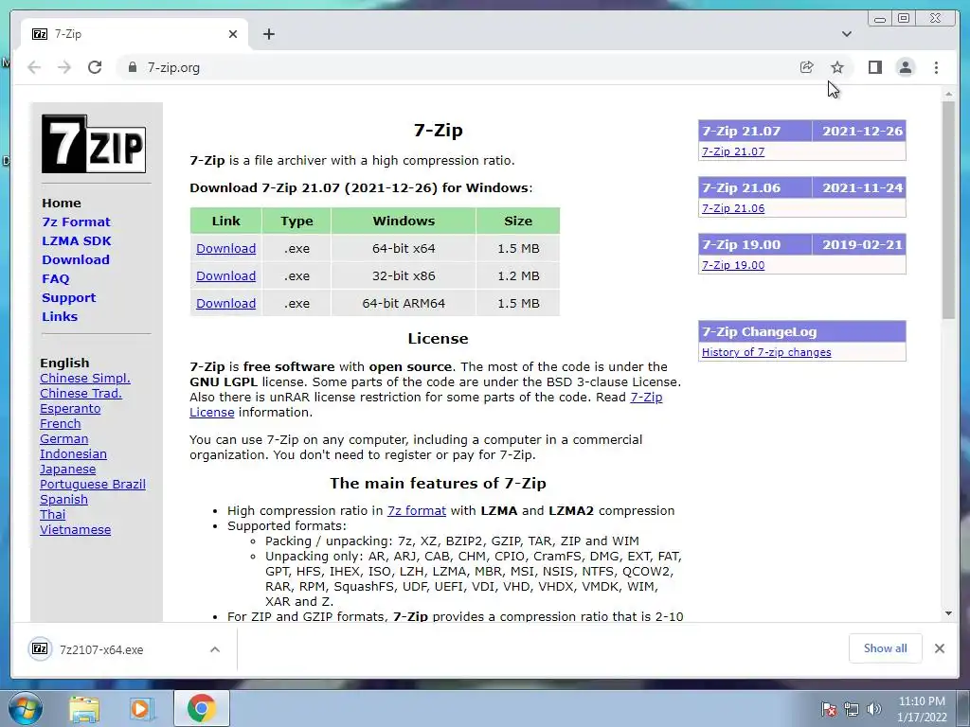The width and height of the screenshot is (970, 727).
Task: Click the 1.2 MB size cell
Action: tap(518, 275)
